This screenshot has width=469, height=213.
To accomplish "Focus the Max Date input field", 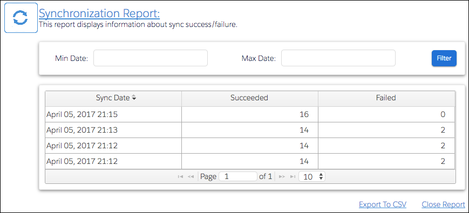I will coord(338,58).
